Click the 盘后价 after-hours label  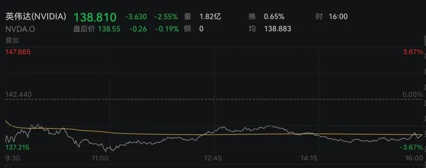(84, 29)
